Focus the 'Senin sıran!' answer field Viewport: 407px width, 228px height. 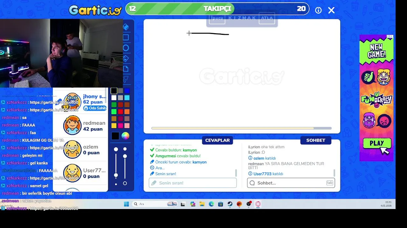pyautogui.click(x=193, y=183)
